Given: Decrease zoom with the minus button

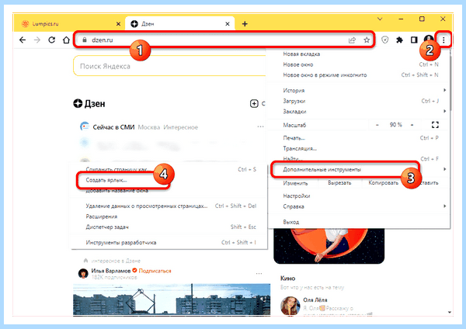Looking at the screenshot, I should [x=377, y=125].
